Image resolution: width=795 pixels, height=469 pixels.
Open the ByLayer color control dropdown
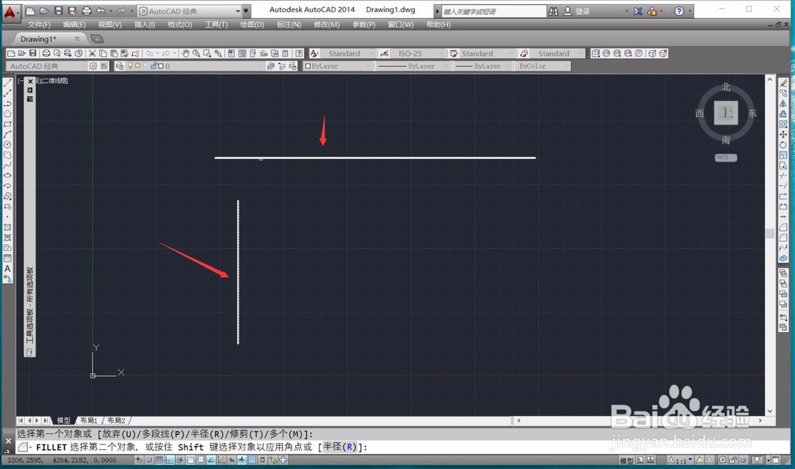338,66
